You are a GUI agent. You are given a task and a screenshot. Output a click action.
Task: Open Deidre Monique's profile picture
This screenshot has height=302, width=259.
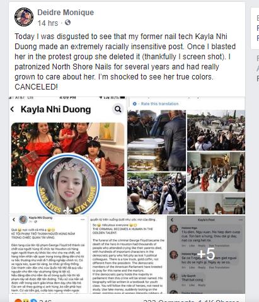click(x=24, y=17)
